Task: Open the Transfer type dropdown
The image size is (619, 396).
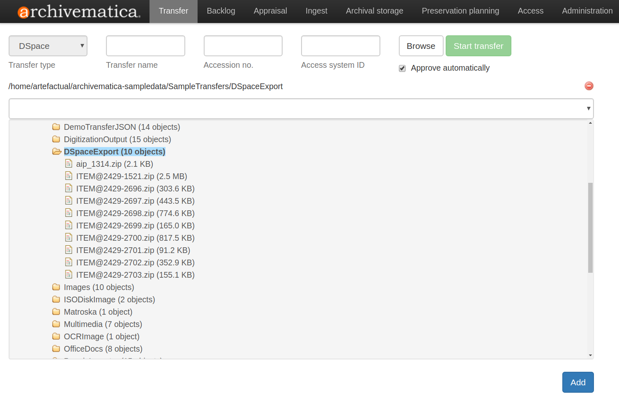Action: (x=48, y=46)
